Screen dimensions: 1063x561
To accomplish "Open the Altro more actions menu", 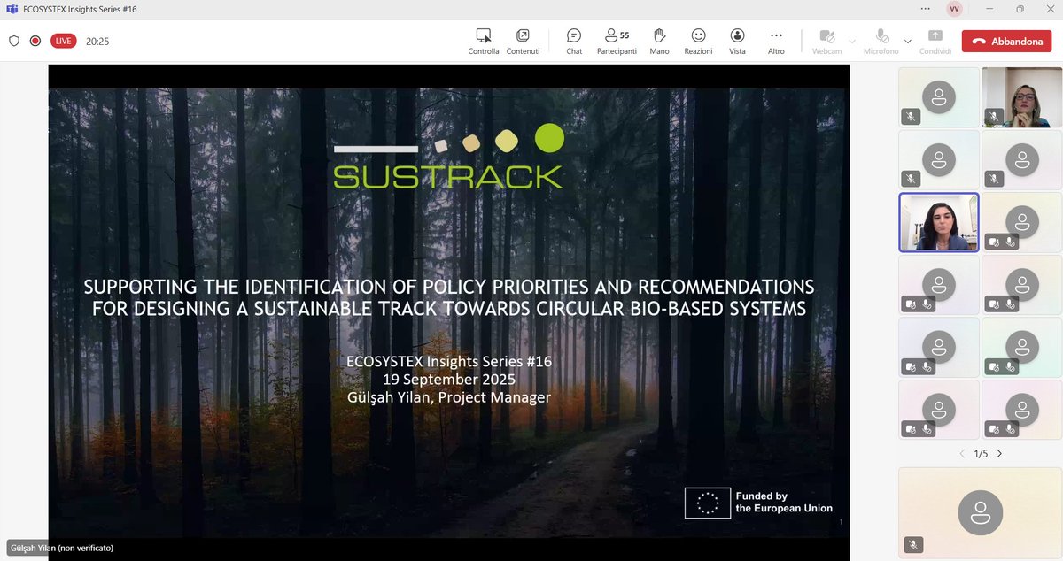I will point(776,41).
